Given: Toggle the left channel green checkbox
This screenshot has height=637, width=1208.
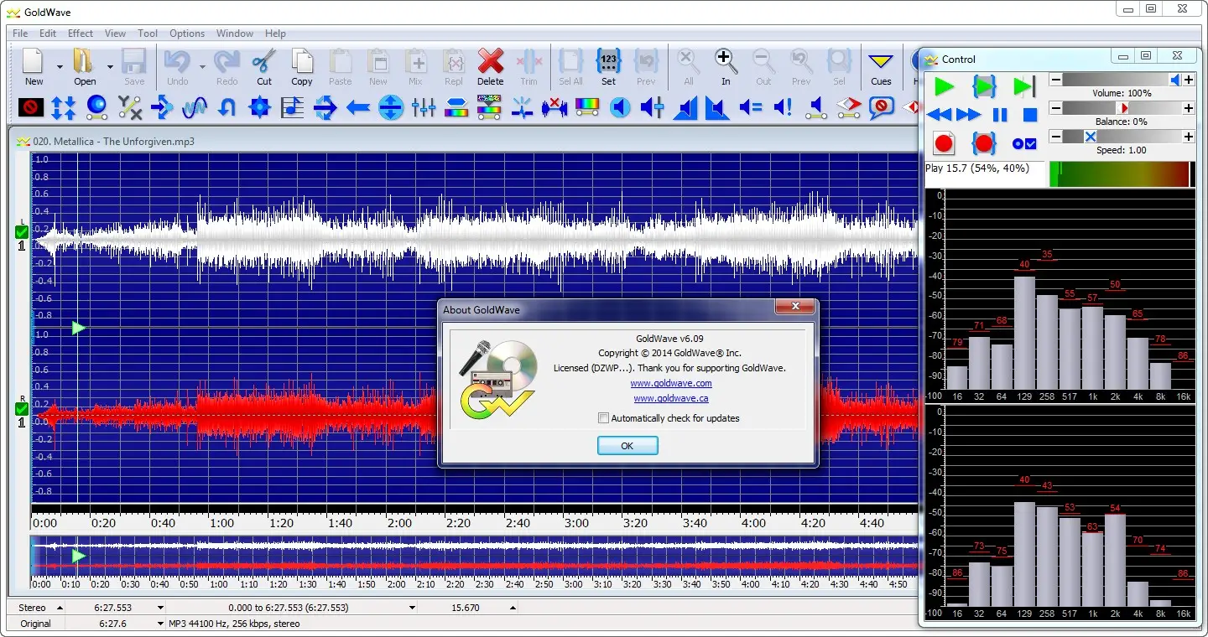Looking at the screenshot, I should pyautogui.click(x=22, y=232).
